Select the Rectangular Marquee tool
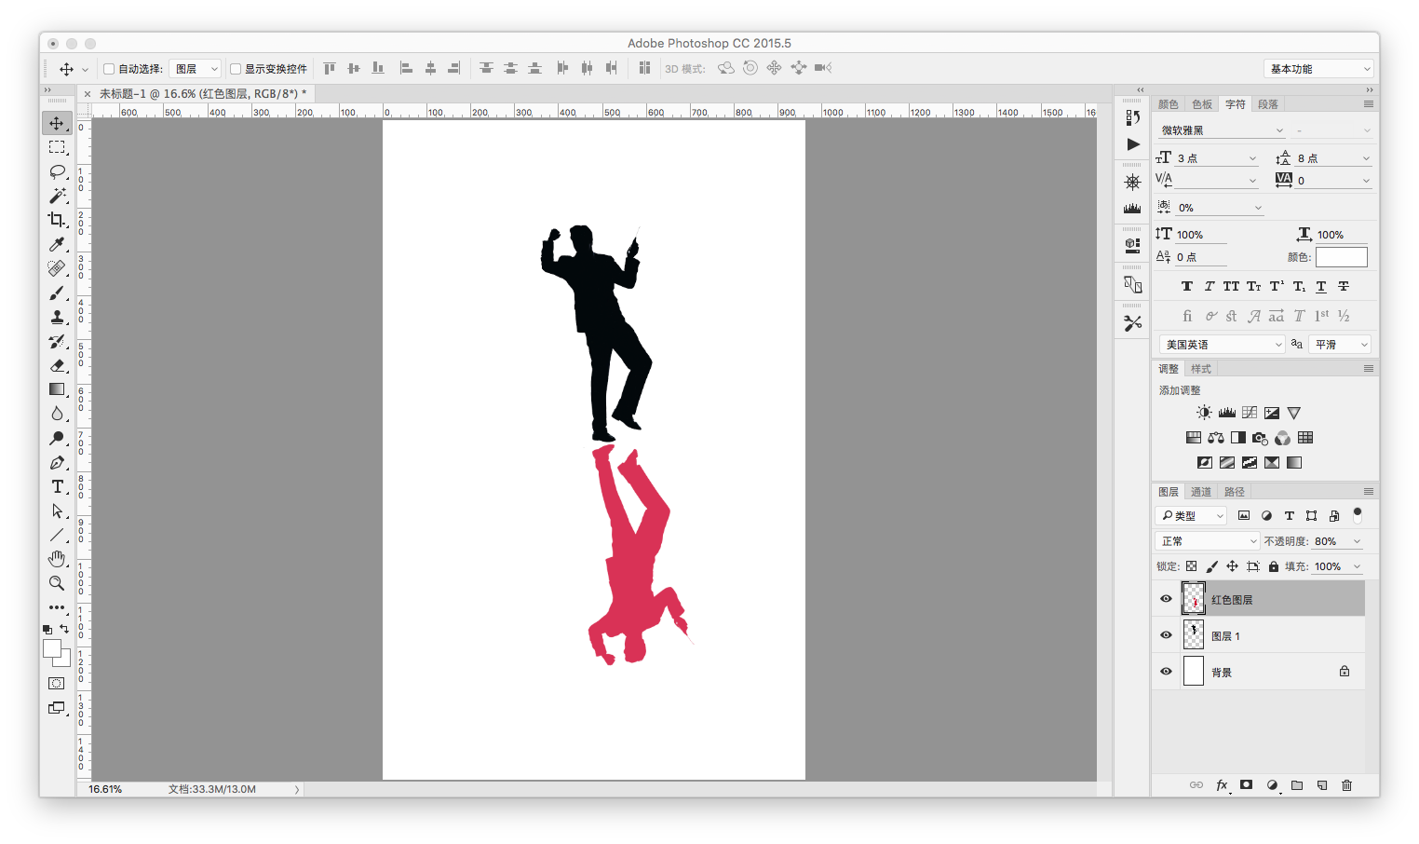1419x844 pixels. point(57,147)
